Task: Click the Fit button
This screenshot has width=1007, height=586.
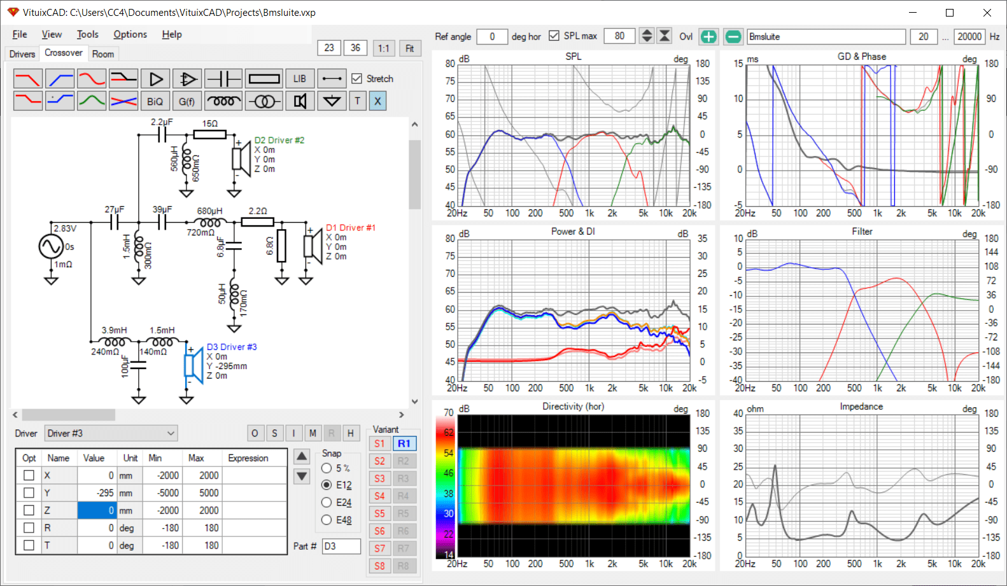Action: coord(409,48)
